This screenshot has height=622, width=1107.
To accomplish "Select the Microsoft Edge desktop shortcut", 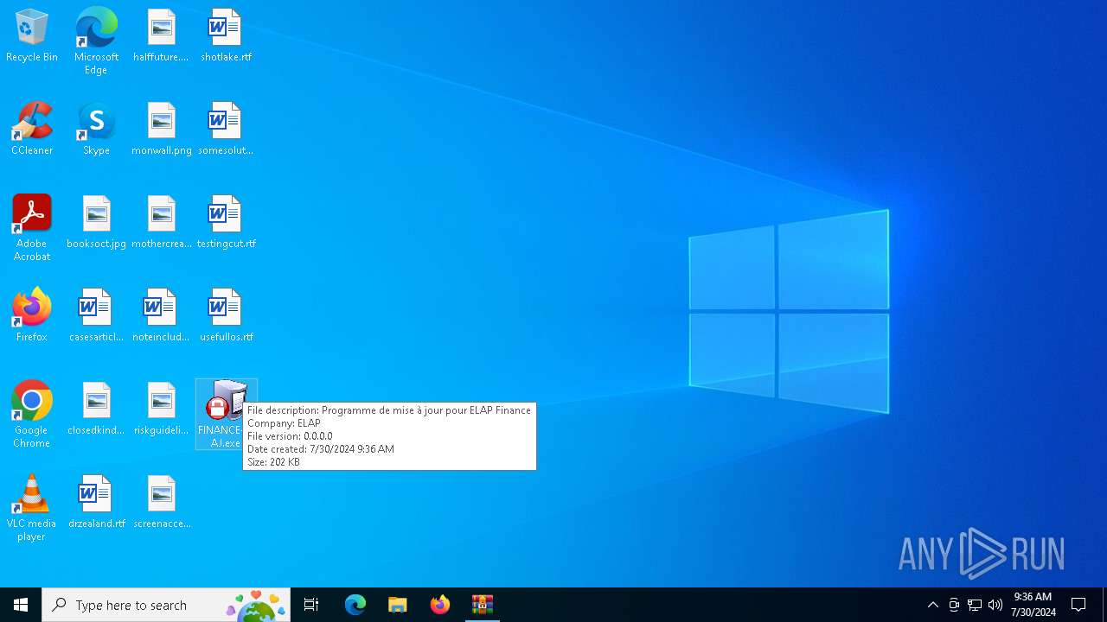I will tap(96, 41).
